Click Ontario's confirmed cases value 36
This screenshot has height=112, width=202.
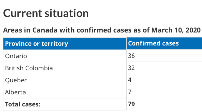(x=131, y=56)
